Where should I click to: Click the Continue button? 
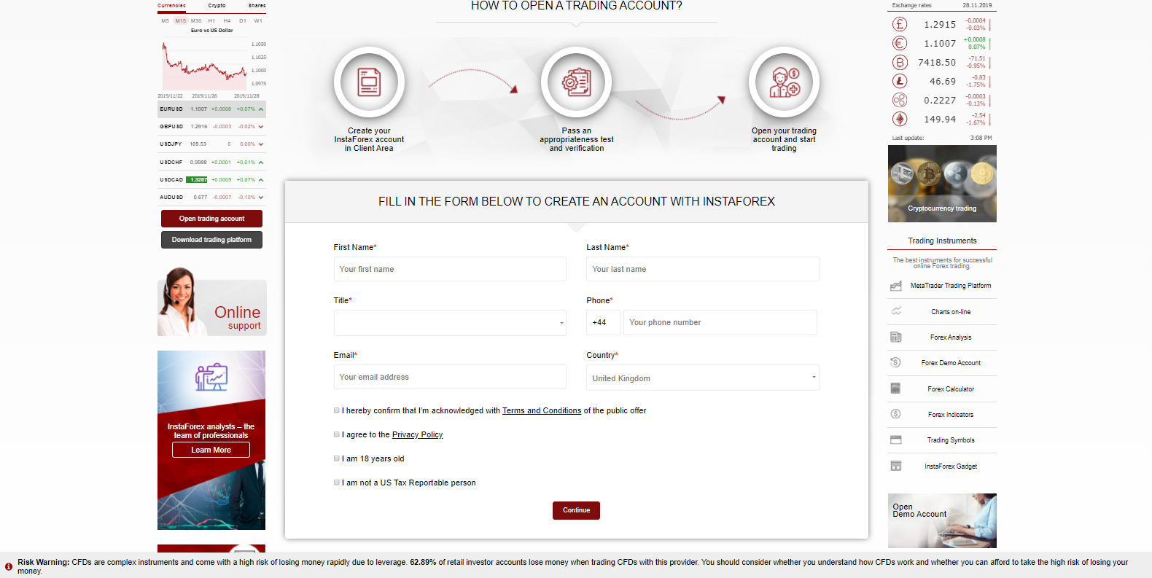coord(576,510)
